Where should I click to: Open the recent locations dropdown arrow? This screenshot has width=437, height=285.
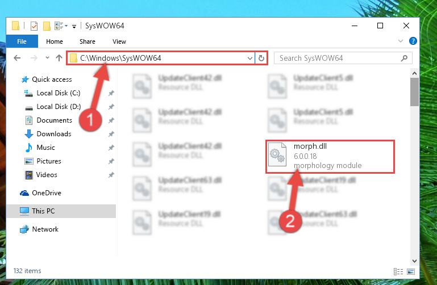(47, 57)
